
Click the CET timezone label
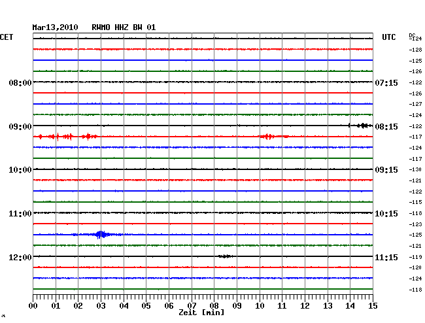coord(7,37)
